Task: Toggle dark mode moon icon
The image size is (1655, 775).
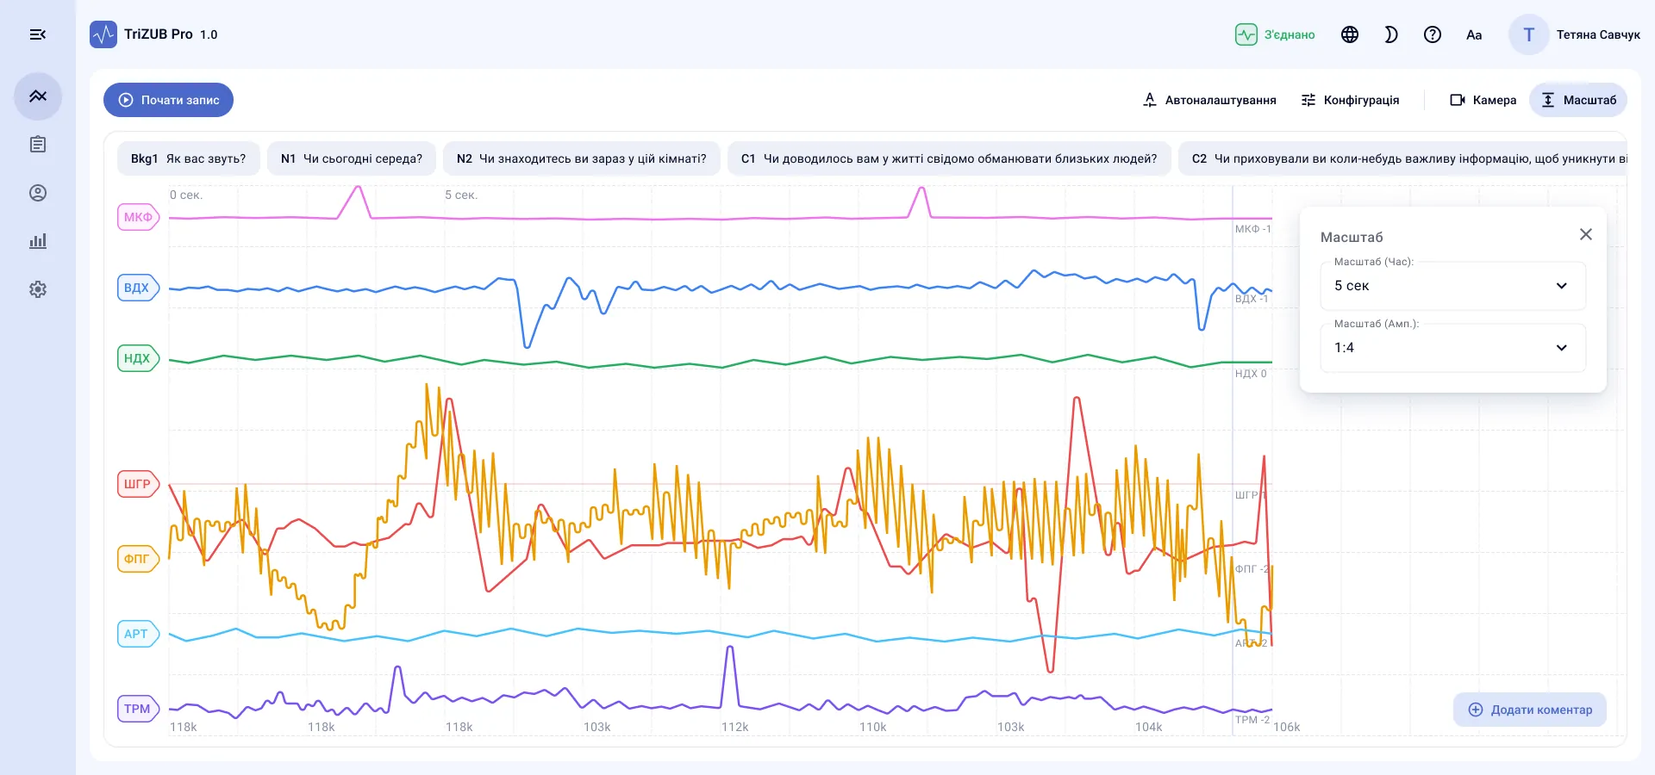Action: (1391, 34)
